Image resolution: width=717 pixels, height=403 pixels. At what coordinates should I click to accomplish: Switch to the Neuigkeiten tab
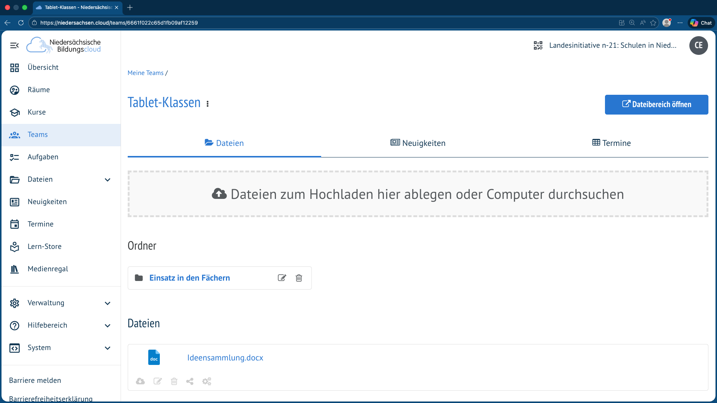(x=418, y=143)
